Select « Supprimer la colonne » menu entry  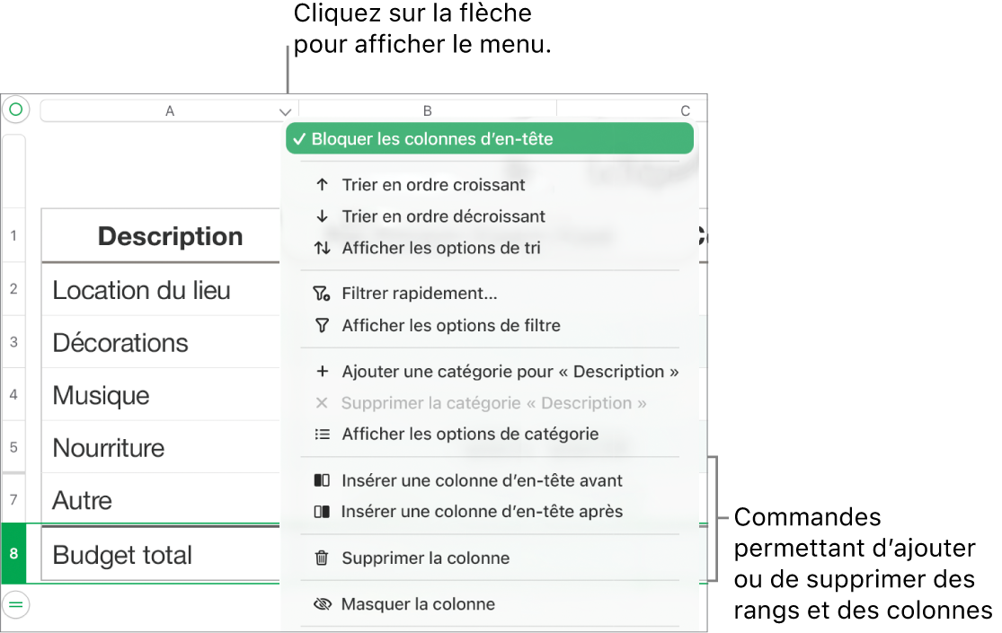(x=425, y=558)
